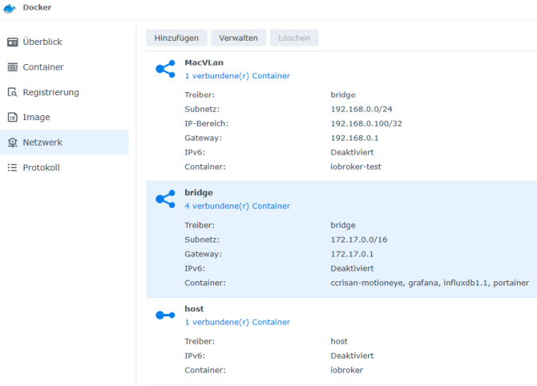This screenshot has height=386, width=537.
Task: Open the Verwalten button menu
Action: [239, 38]
